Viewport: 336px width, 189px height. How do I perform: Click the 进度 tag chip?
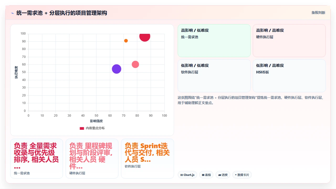tap(223, 175)
